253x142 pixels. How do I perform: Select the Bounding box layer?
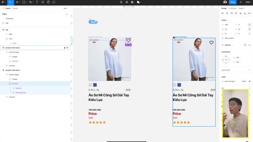point(21,93)
